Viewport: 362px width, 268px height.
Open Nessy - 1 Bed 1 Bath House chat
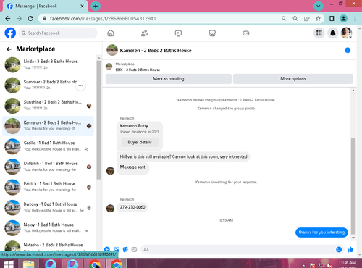coord(49,228)
